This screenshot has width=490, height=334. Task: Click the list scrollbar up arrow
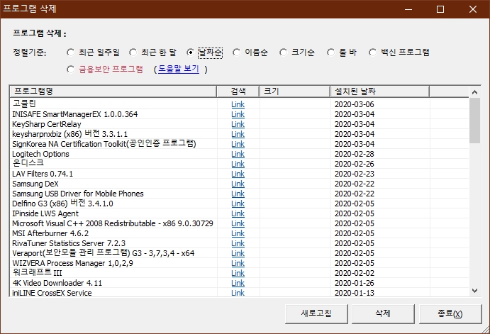point(474,92)
